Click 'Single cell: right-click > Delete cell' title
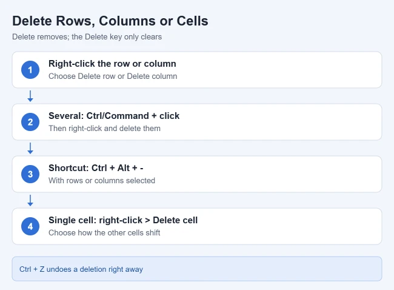 pos(123,220)
